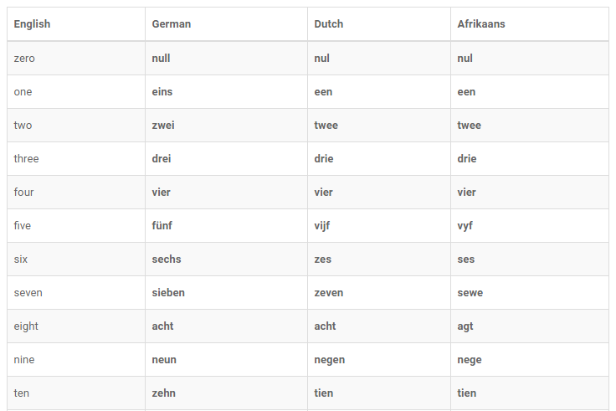This screenshot has height=411, width=616.
Task: Click the Afrikaans word 'agt'
Action: click(465, 326)
